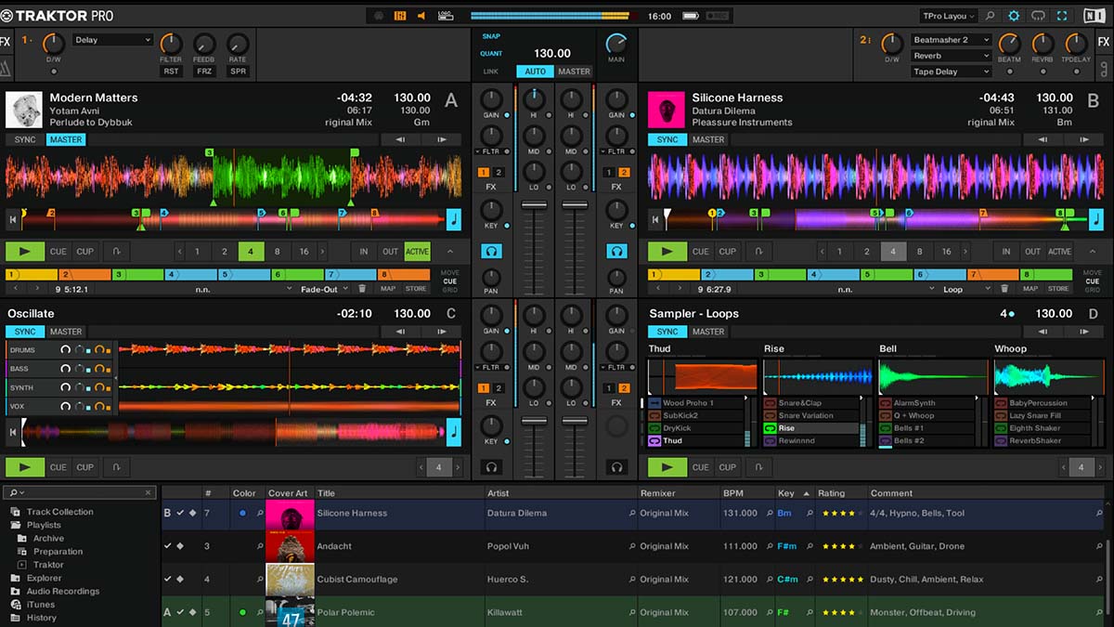Toggle the ACTIVE loop button on Deck A
This screenshot has height=627, width=1114.
(417, 252)
